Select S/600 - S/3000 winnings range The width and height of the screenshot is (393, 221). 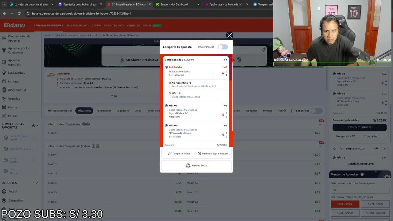(x=345, y=213)
